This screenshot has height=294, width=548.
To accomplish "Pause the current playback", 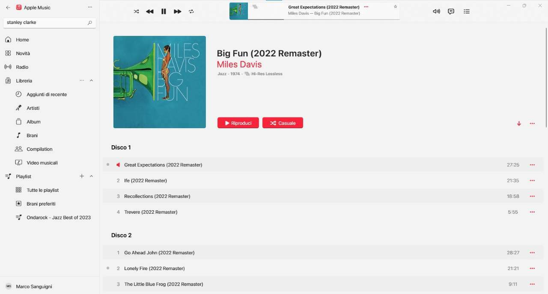I will [164, 12].
